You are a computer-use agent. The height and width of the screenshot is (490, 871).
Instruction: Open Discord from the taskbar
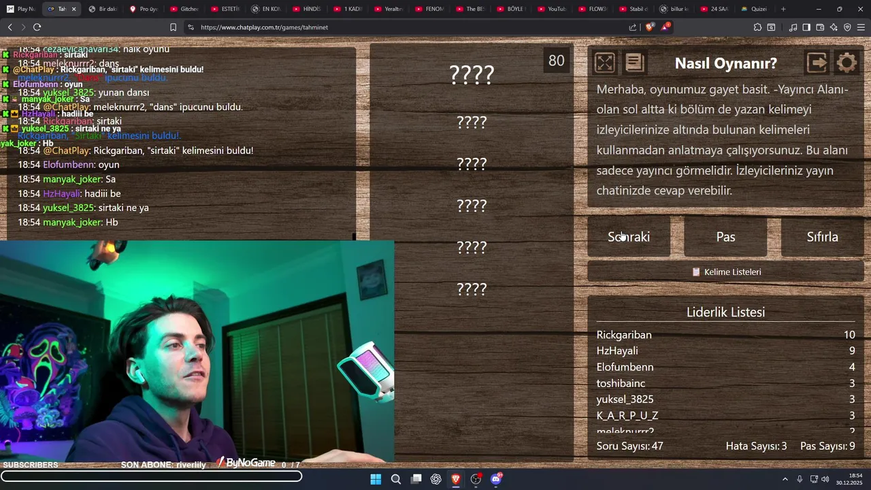(x=497, y=479)
